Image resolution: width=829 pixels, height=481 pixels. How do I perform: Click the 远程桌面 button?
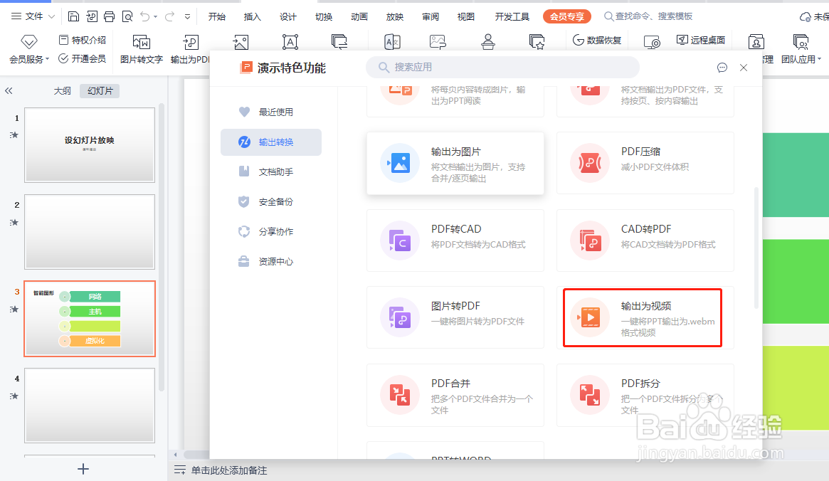point(700,40)
